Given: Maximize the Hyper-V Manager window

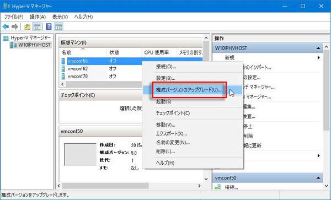Looking at the screenshot, I should point(303,6).
